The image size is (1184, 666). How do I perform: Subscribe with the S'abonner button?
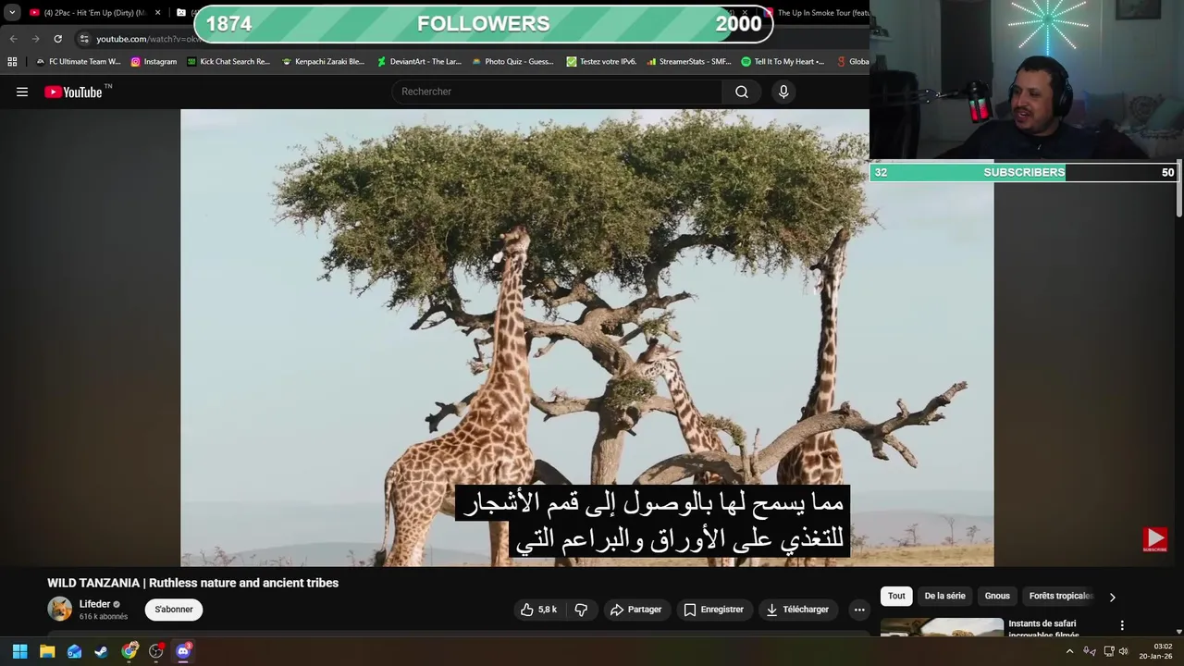(x=174, y=610)
